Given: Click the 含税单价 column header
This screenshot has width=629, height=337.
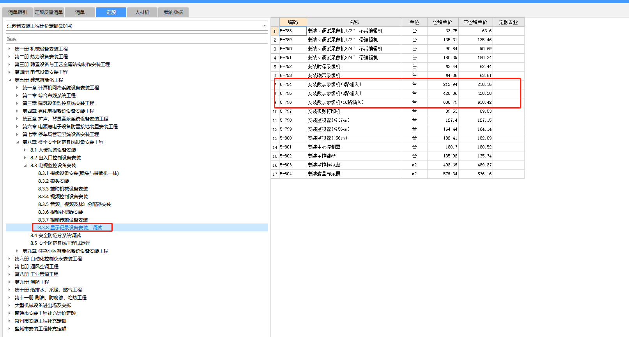Looking at the screenshot, I should (443, 22).
